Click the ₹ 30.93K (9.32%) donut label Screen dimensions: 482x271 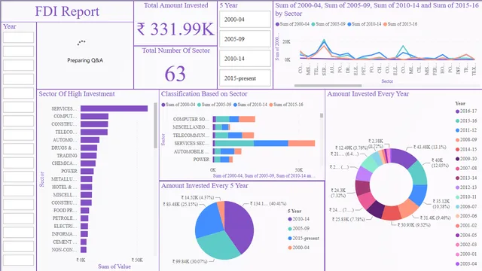[413, 225]
